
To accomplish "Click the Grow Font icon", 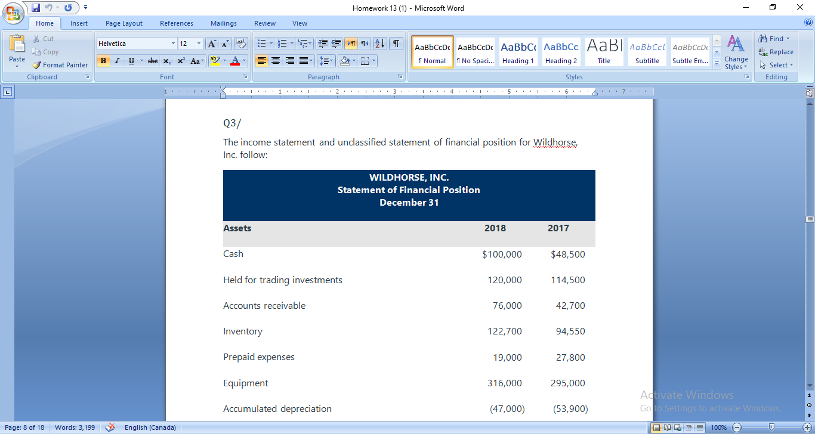I will [212, 44].
